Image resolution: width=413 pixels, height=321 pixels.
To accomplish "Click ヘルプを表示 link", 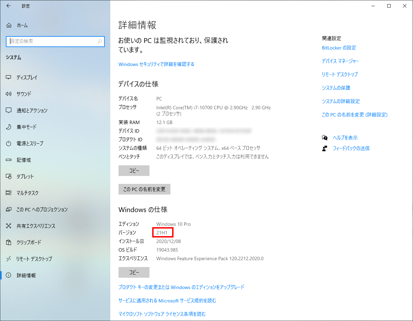I will click(345, 137).
